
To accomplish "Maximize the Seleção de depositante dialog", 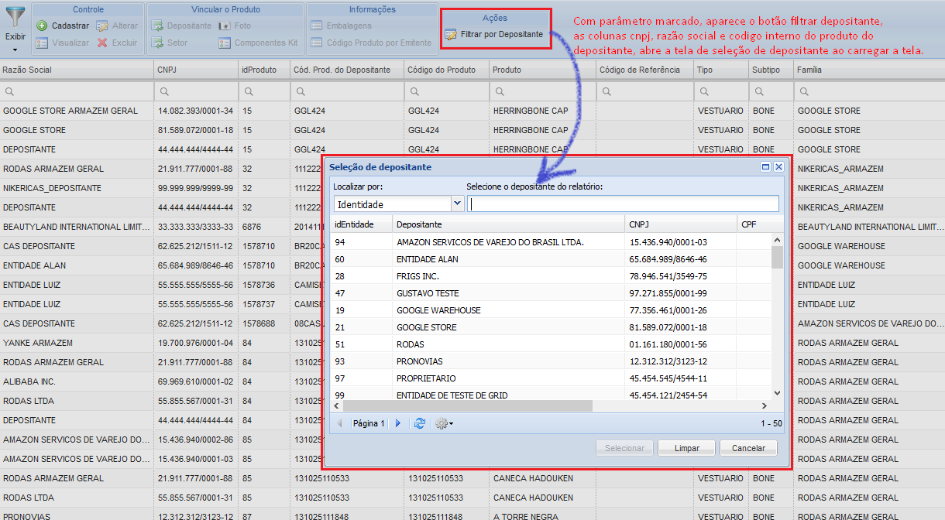I will [766, 166].
